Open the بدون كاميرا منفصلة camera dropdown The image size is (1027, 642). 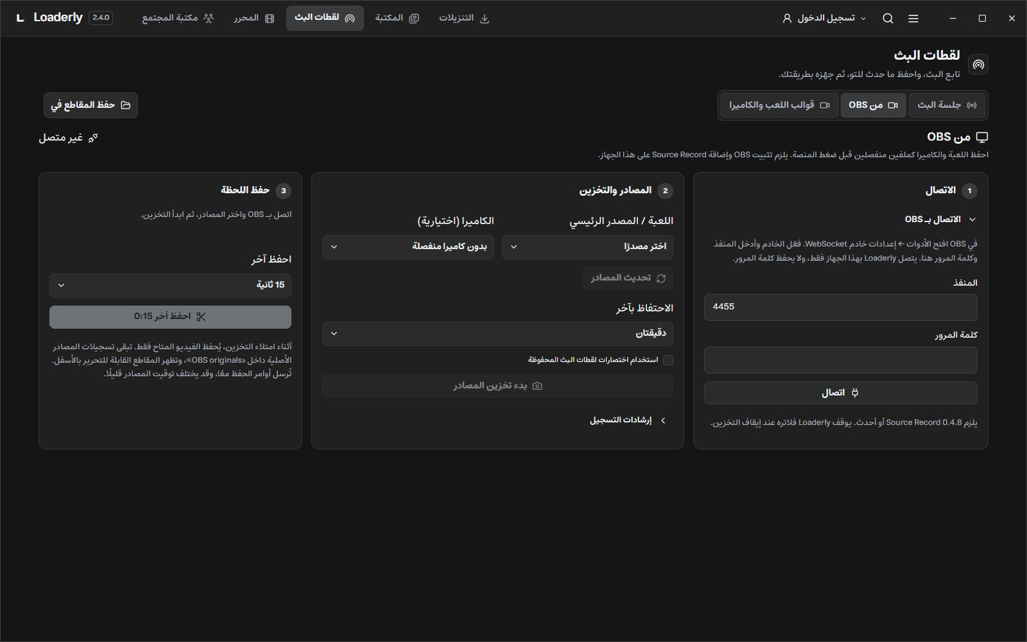click(x=408, y=247)
